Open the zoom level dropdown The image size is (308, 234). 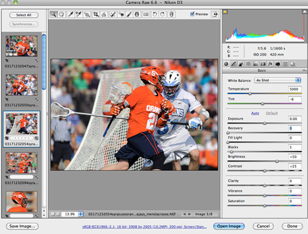81,214
